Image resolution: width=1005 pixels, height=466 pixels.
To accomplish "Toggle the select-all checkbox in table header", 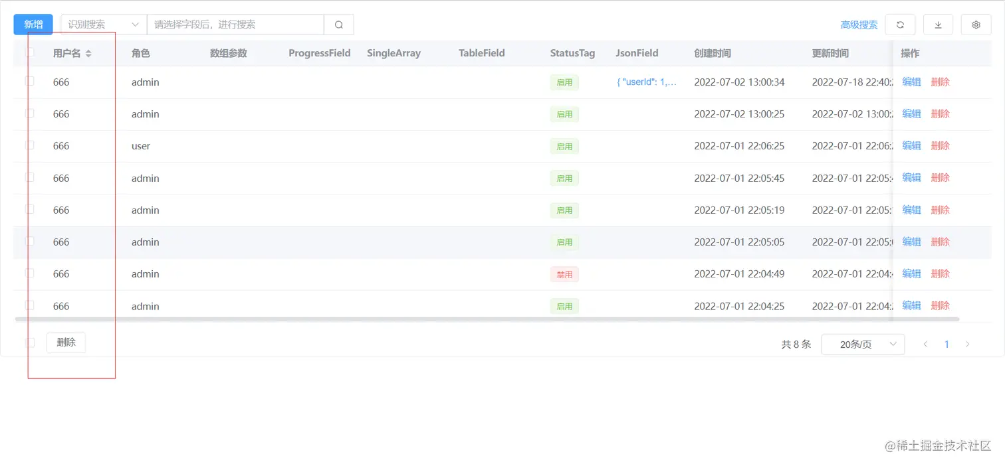I will [30, 52].
